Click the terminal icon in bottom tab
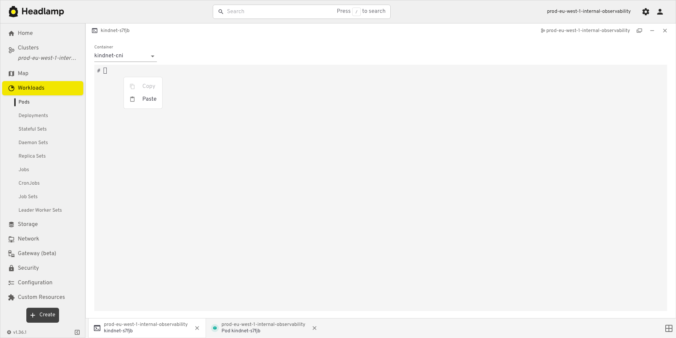The image size is (676, 338). tap(97, 328)
